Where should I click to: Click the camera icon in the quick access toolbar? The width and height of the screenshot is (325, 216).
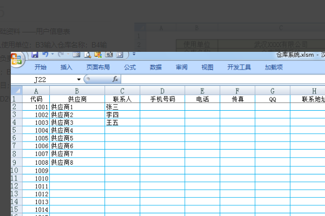pos(109,55)
